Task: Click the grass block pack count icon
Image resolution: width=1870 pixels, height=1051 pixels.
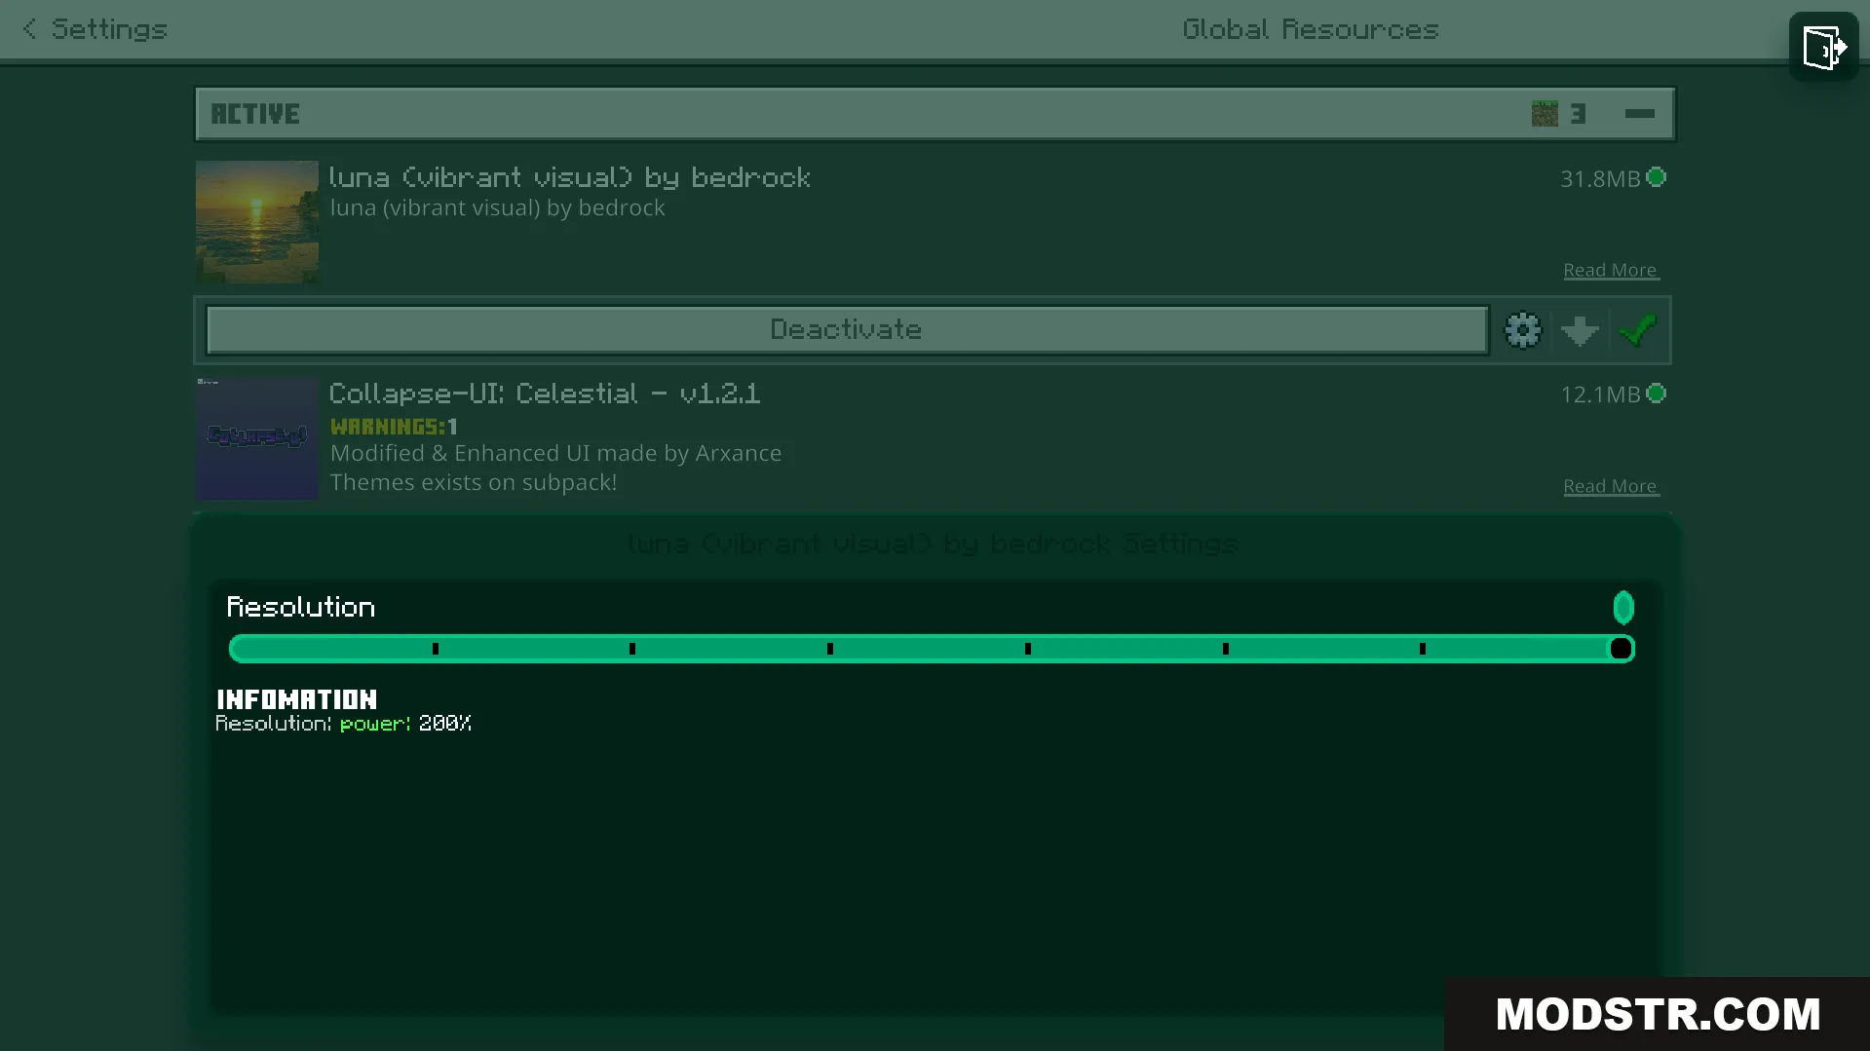Action: 1545,114
